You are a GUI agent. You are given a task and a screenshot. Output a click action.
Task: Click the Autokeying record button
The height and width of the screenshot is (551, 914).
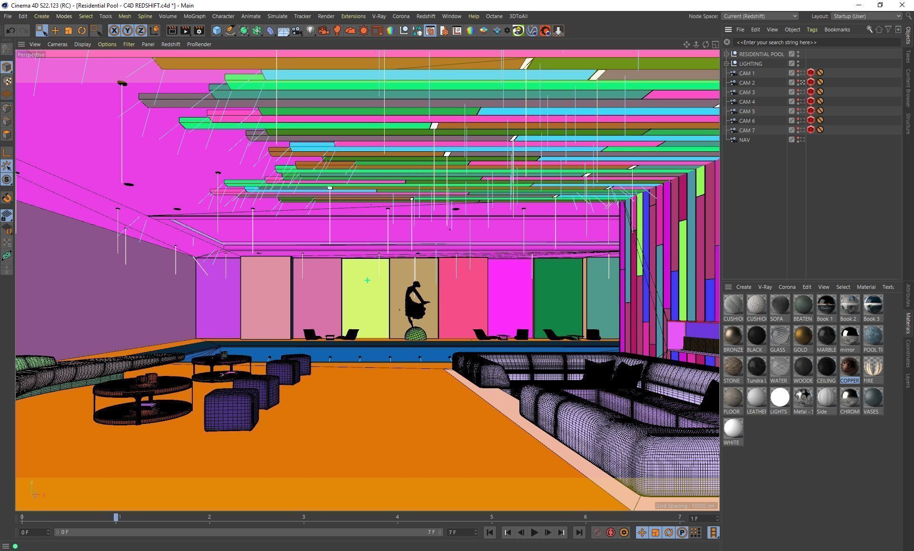tap(610, 532)
